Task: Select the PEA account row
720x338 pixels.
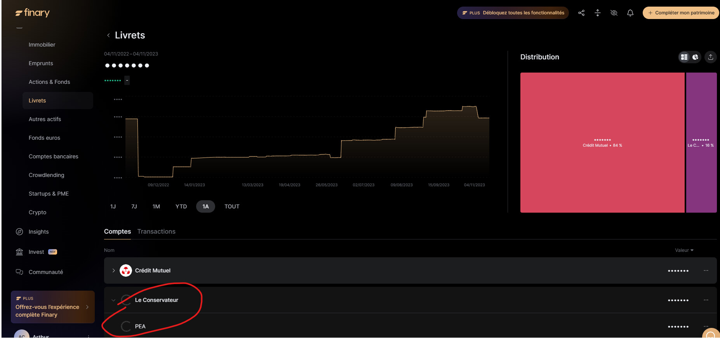Action: (x=140, y=326)
